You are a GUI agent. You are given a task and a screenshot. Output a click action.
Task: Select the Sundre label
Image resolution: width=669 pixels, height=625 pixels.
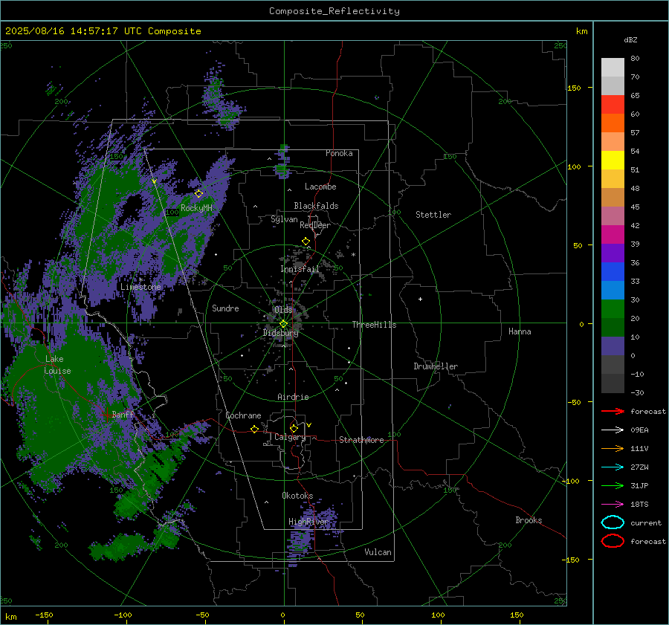point(225,308)
